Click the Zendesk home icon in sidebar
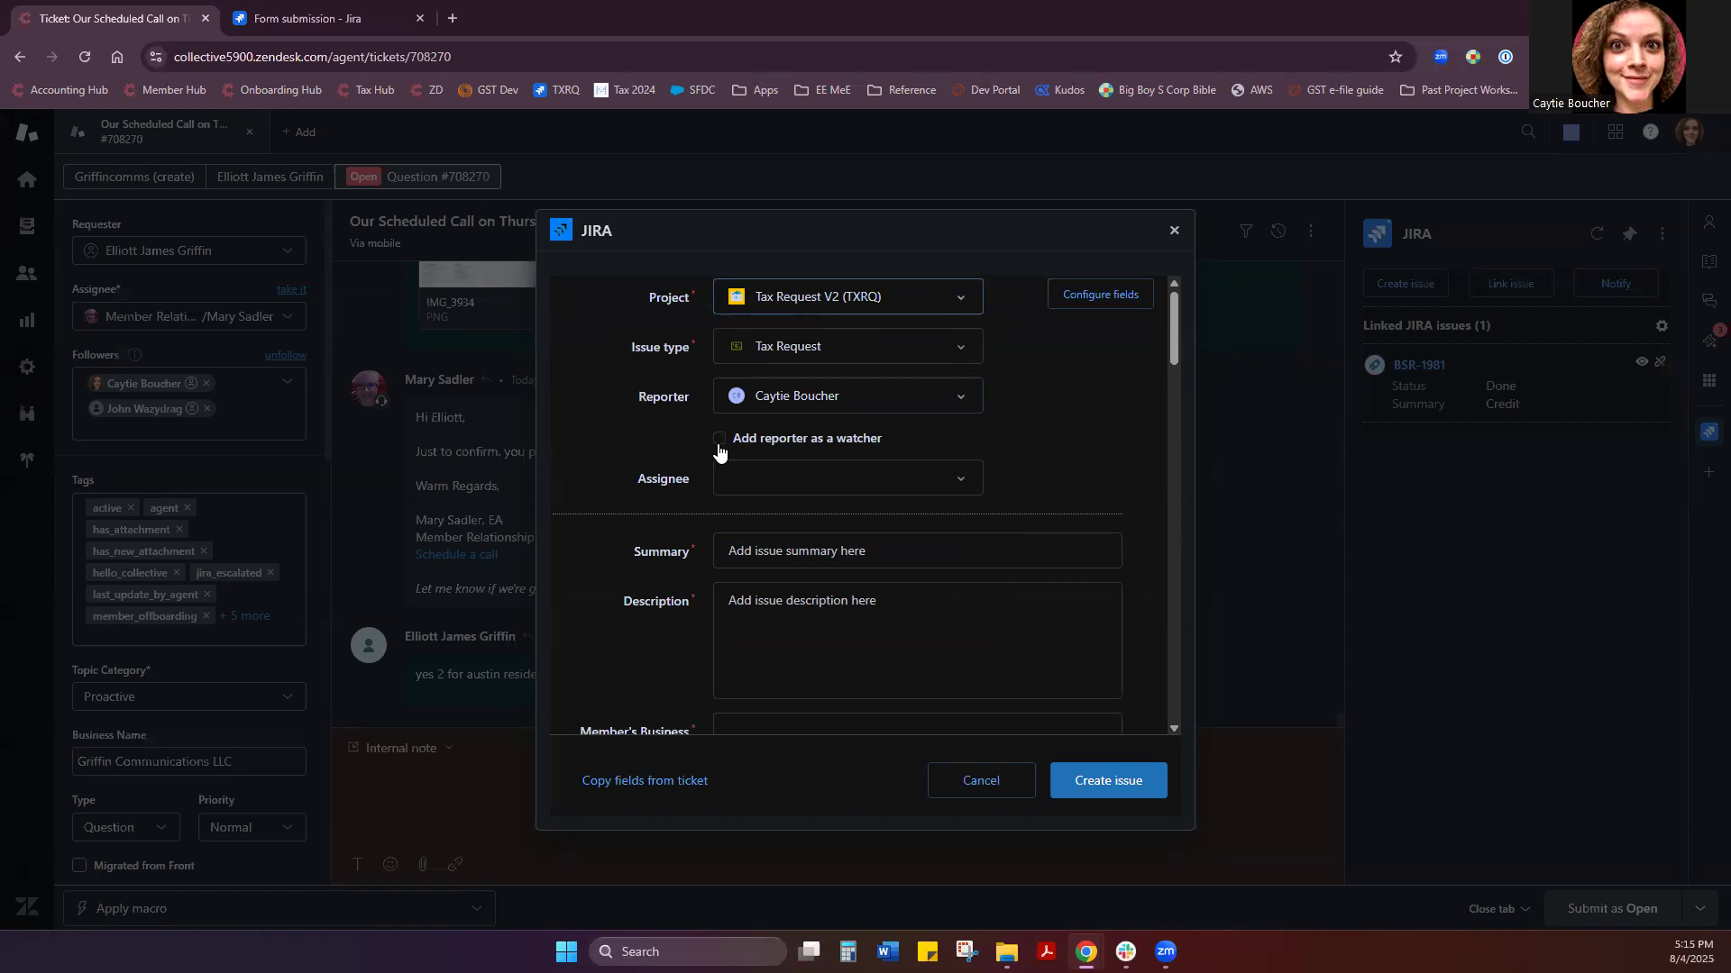 point(27,179)
